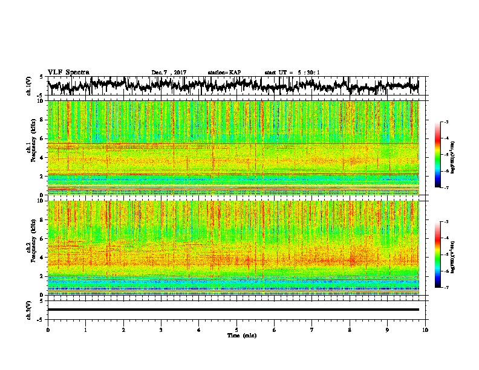
Task: Click the "Time (min)" x-axis label
Action: click(x=242, y=336)
